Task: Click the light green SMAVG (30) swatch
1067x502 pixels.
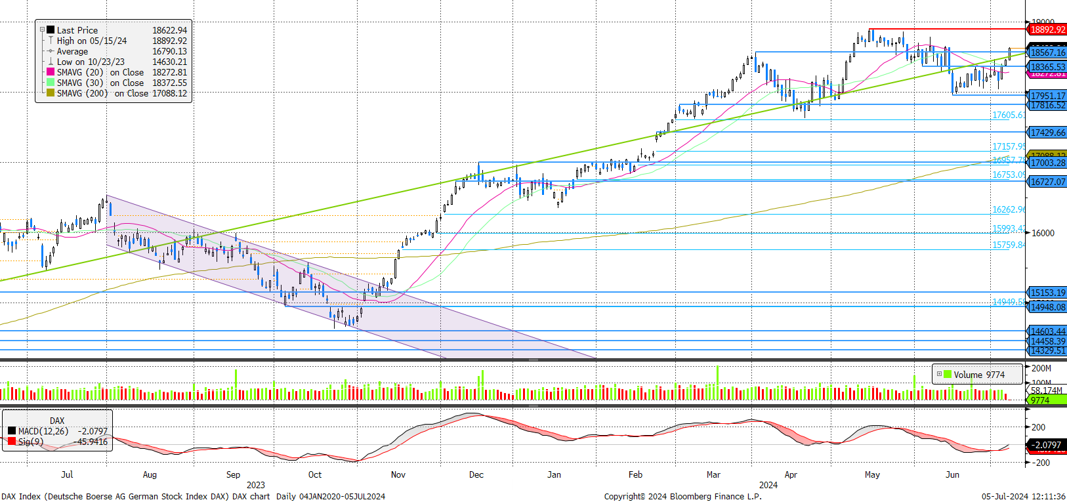Action: pyautogui.click(x=51, y=83)
